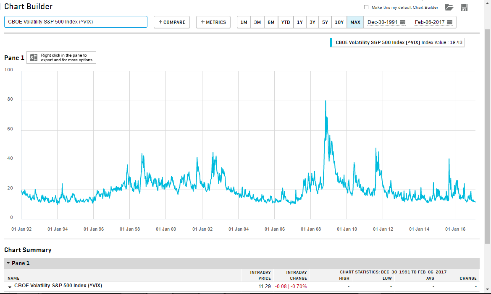Click the blue VIX legend color swatch
This screenshot has height=294, width=491.
332,42
